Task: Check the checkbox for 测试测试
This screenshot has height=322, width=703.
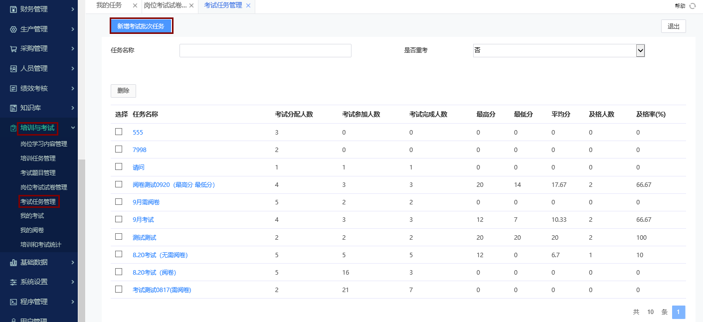Action: (x=118, y=237)
